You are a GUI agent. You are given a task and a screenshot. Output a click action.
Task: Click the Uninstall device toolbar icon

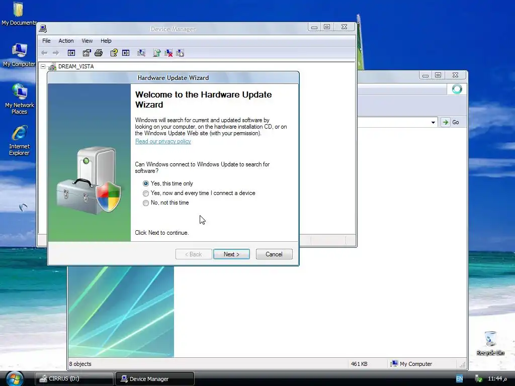(180, 53)
